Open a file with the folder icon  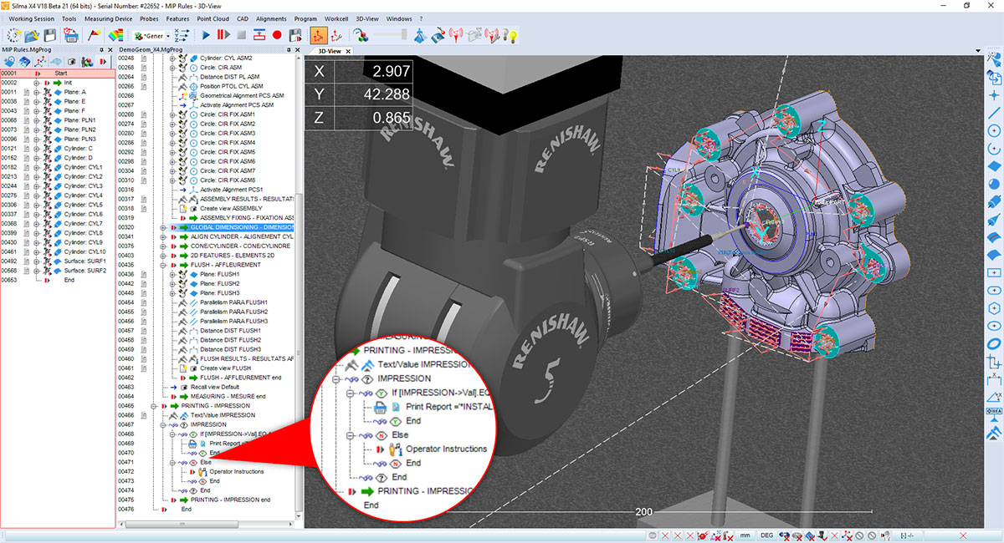tap(32, 35)
